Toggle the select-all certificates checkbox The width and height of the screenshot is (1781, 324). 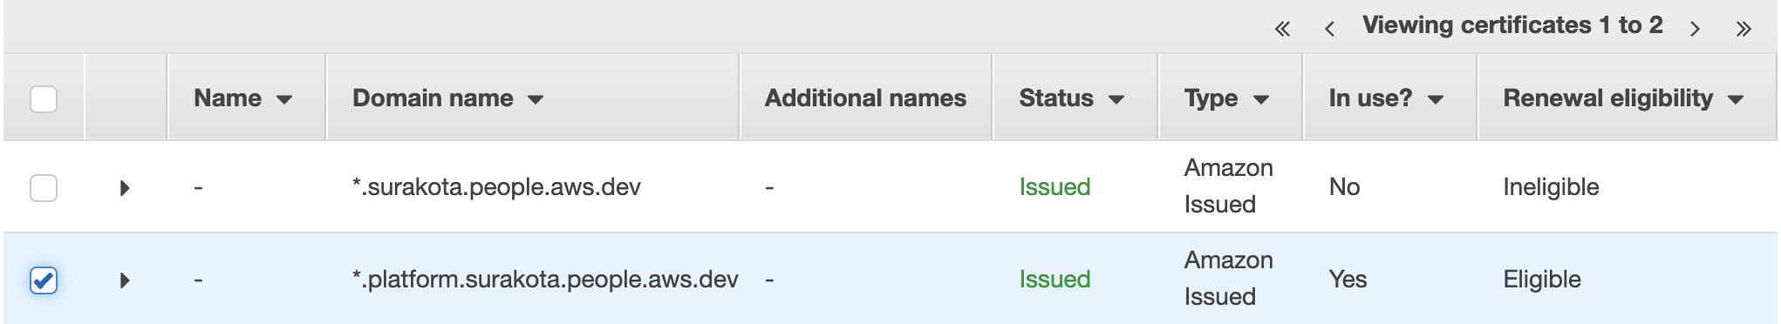click(x=44, y=99)
